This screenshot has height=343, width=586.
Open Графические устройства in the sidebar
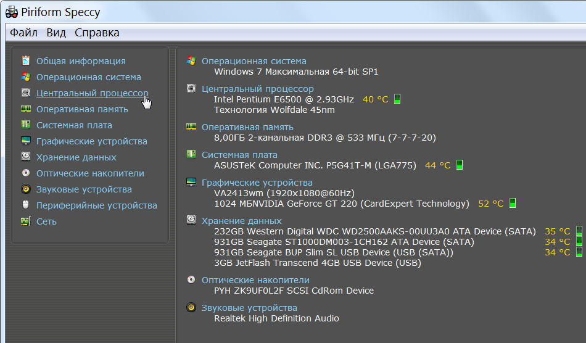[91, 141]
